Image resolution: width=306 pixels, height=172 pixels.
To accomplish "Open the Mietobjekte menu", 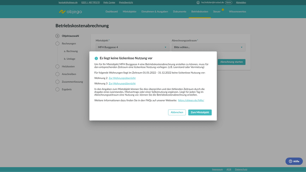I will [x=130, y=11].
